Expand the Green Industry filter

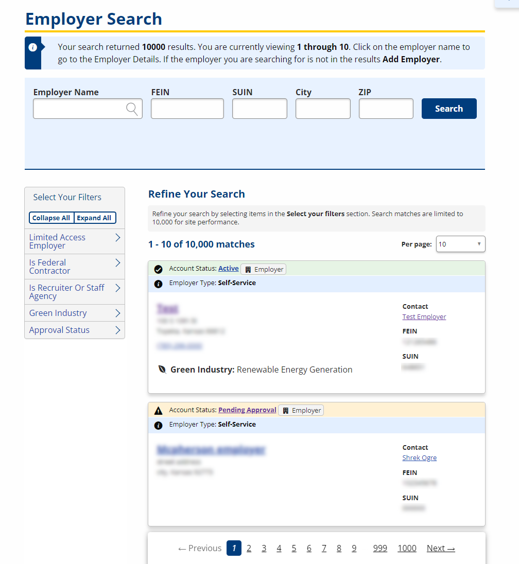pos(75,313)
